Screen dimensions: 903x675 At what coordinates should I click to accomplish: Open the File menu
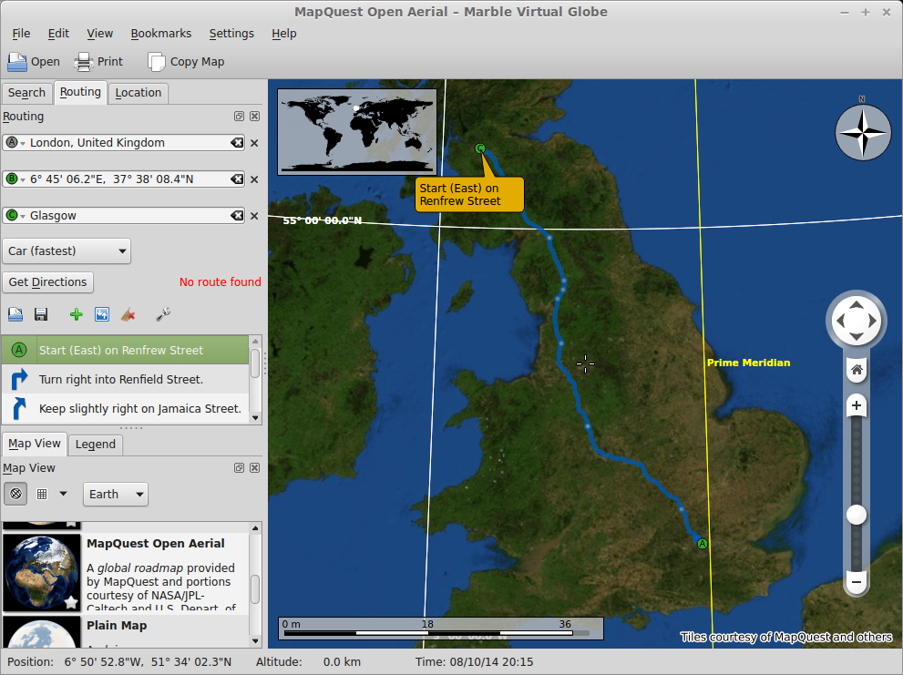click(x=21, y=34)
